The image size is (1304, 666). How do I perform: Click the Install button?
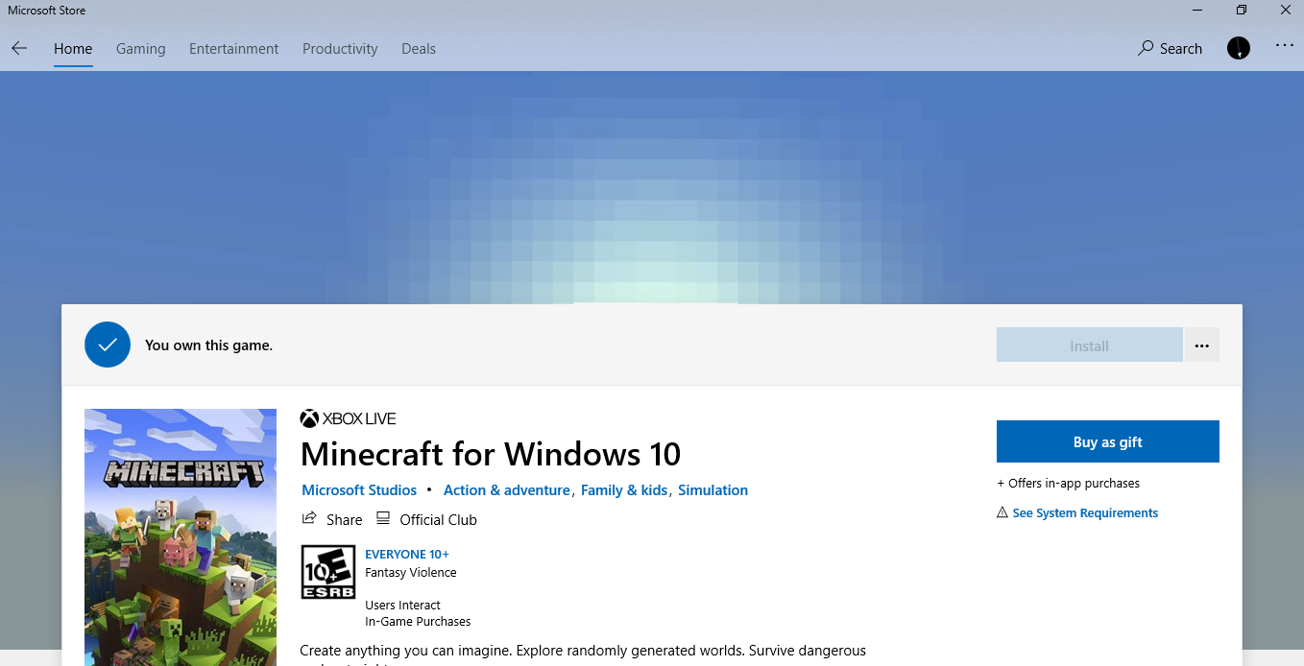[x=1090, y=345]
